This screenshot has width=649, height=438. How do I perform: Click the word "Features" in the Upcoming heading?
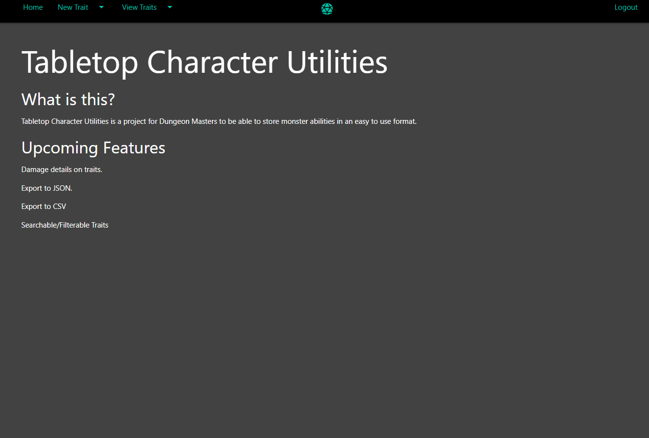point(134,147)
